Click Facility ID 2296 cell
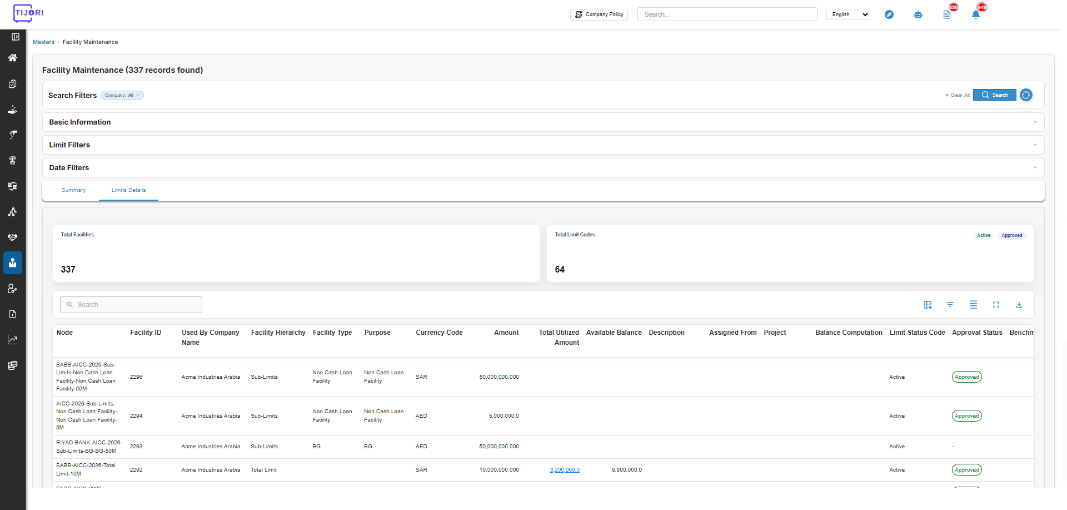The height and width of the screenshot is (510, 1067). (136, 377)
